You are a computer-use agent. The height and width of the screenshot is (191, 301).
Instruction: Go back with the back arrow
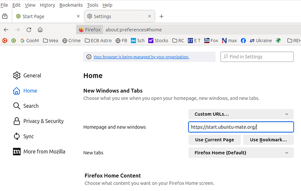(x=6, y=30)
